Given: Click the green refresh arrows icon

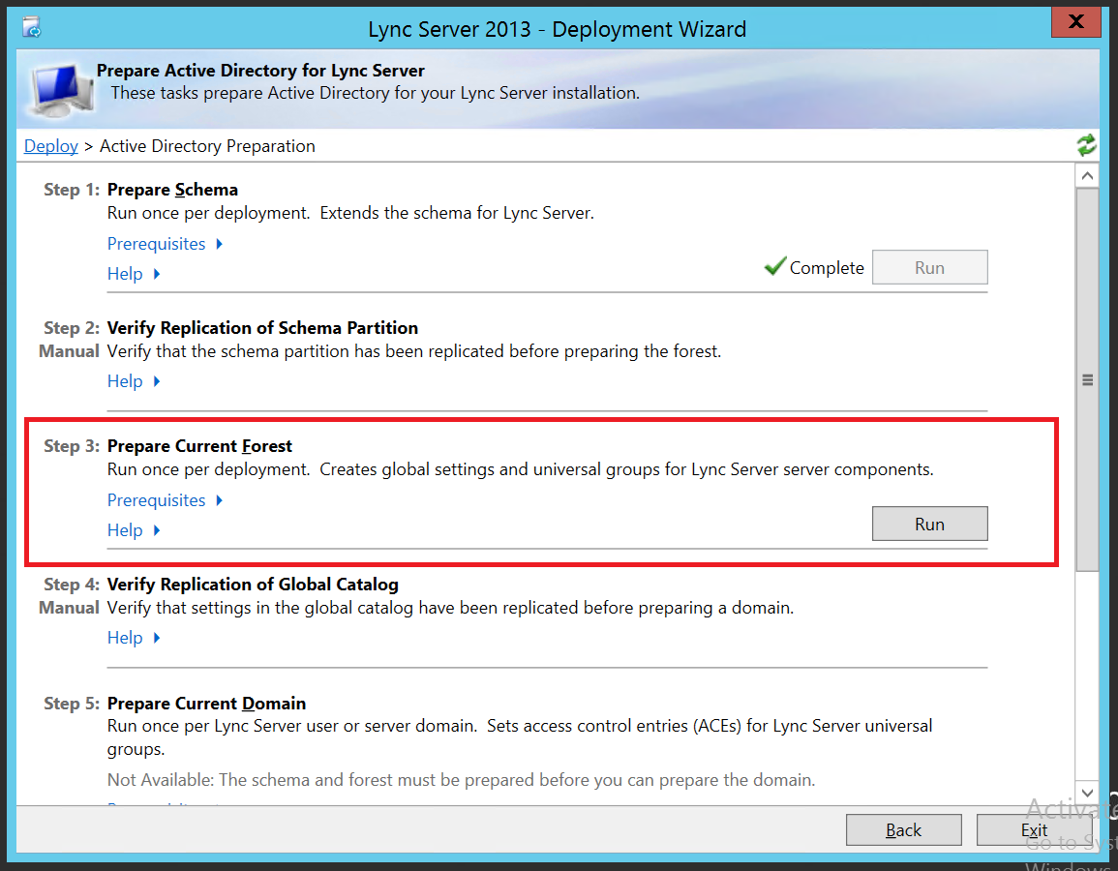Looking at the screenshot, I should point(1086,145).
